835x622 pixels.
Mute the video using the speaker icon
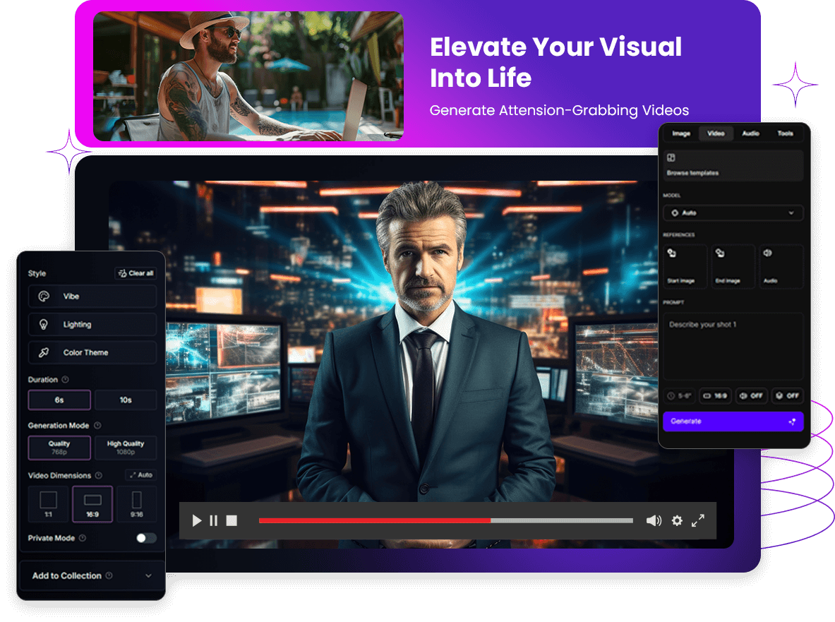point(654,520)
